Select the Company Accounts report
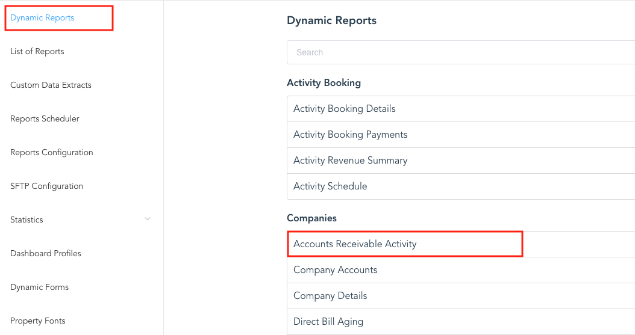The width and height of the screenshot is (635, 335). [336, 270]
